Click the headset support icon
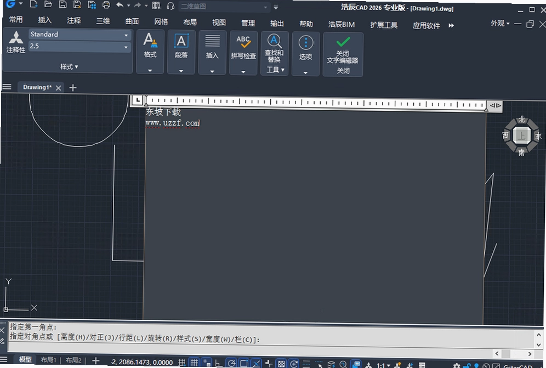The width and height of the screenshot is (546, 368). (170, 6)
